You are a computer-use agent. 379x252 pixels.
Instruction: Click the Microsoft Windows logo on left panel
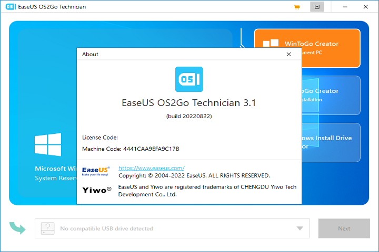coord(48,144)
